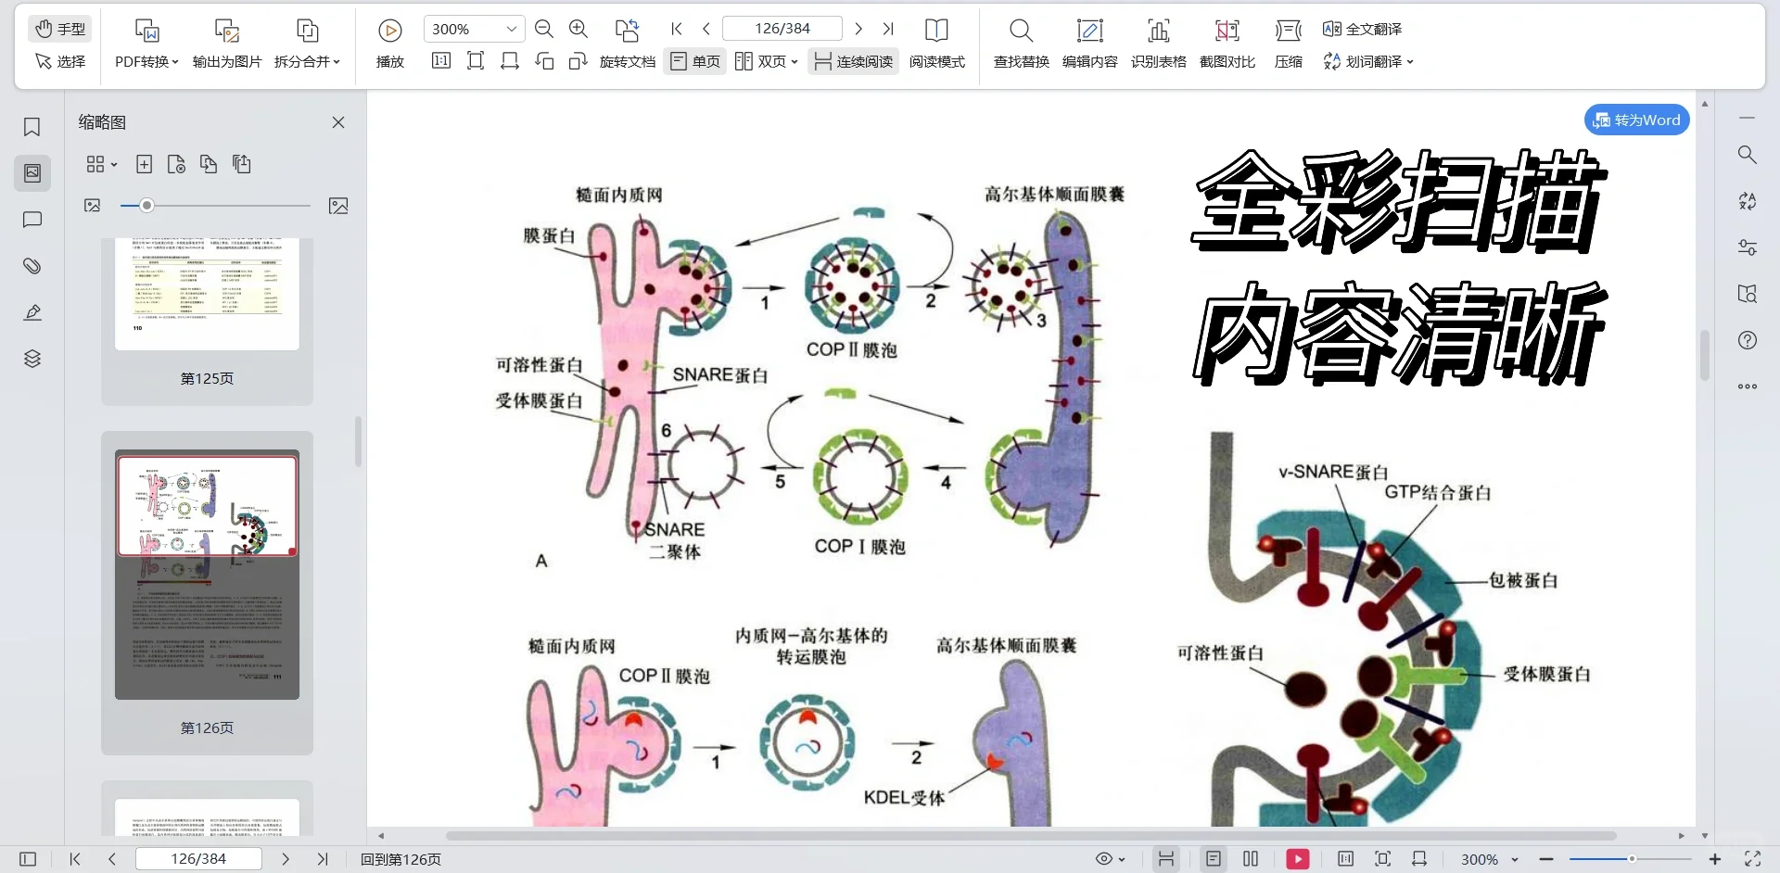The image size is (1780, 873).
Task: Go to the previous page in the top toolbar
Action: click(x=706, y=29)
